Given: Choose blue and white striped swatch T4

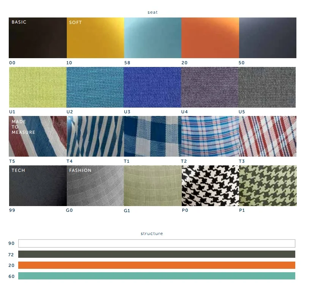Looking at the screenshot, I should click(x=95, y=136).
